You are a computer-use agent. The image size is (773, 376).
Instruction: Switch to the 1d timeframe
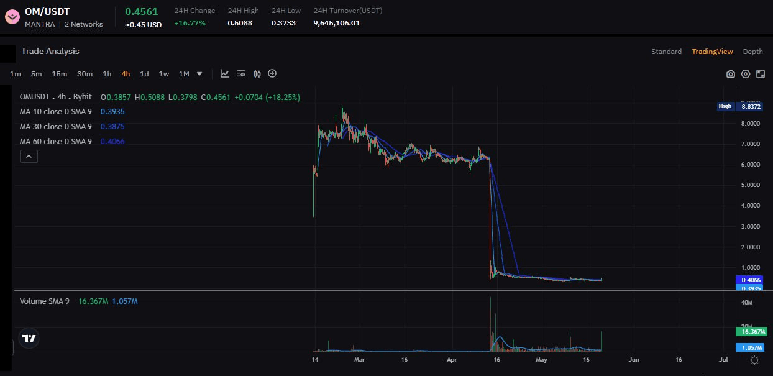coord(144,74)
